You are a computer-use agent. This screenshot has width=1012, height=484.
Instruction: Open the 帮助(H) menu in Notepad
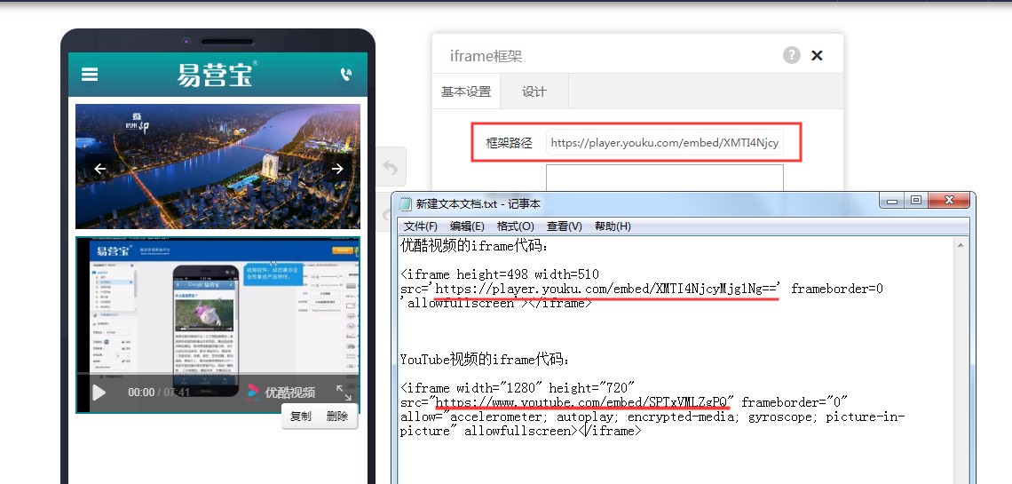point(613,226)
